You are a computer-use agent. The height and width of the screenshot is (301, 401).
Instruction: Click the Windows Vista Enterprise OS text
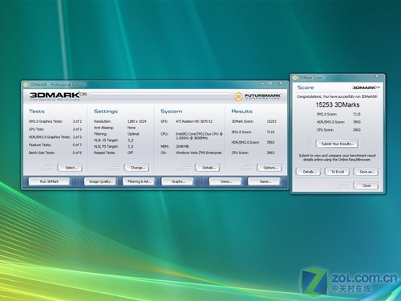click(x=199, y=153)
